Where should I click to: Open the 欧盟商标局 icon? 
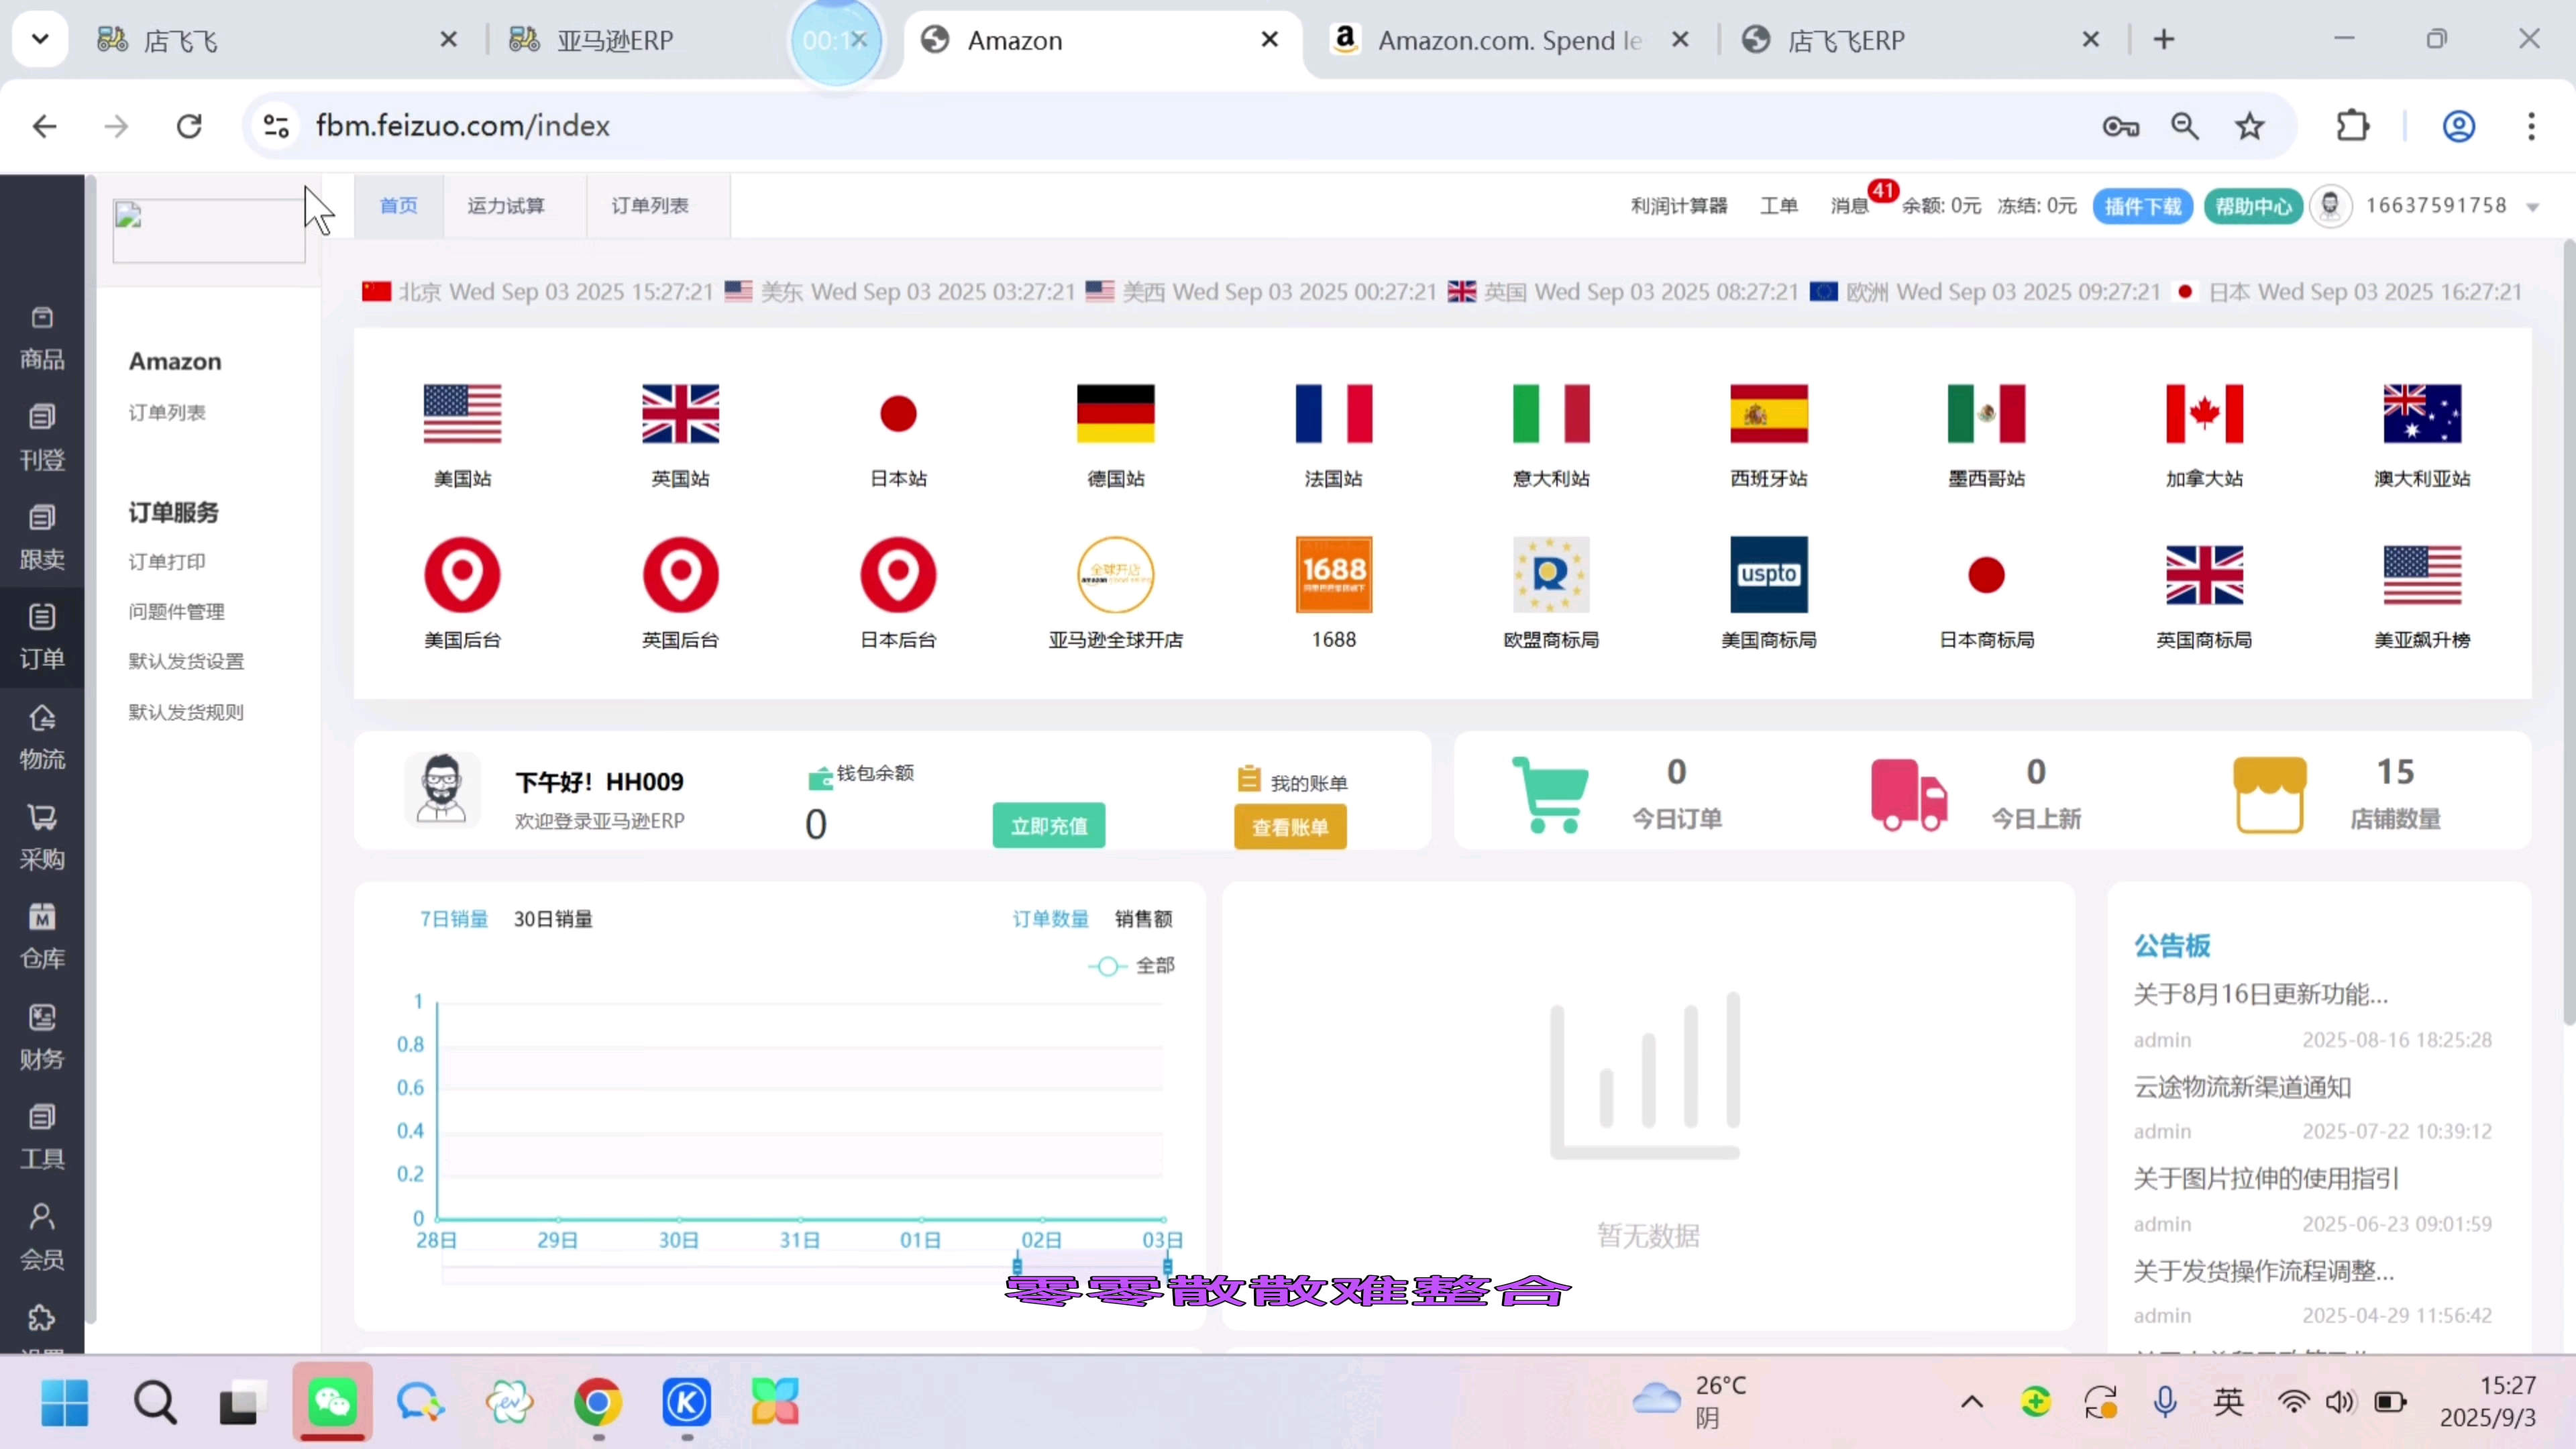pos(1551,575)
